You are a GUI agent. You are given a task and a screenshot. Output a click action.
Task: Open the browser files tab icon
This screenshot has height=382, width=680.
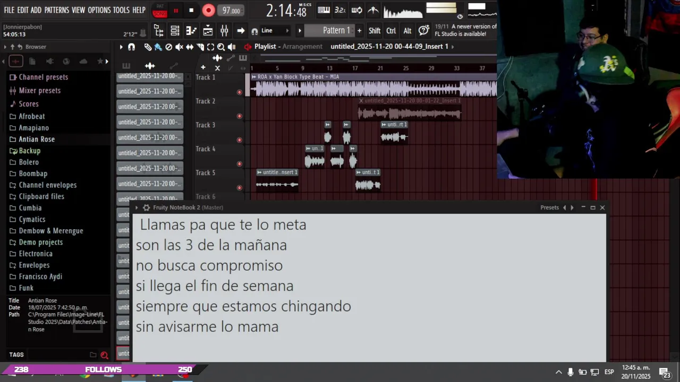pos(32,62)
